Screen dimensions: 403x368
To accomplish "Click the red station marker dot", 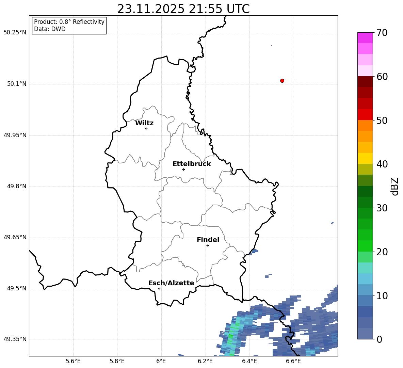I will click(x=282, y=81).
